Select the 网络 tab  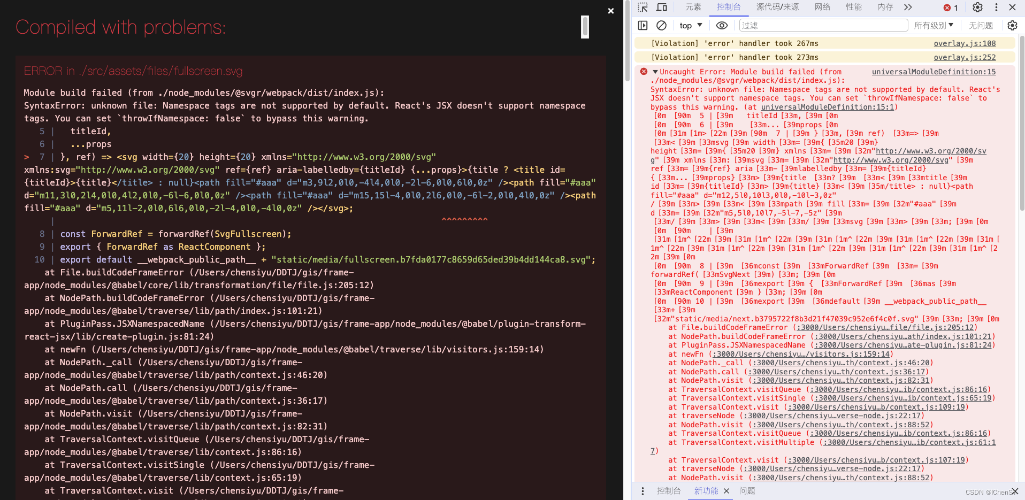click(x=822, y=7)
